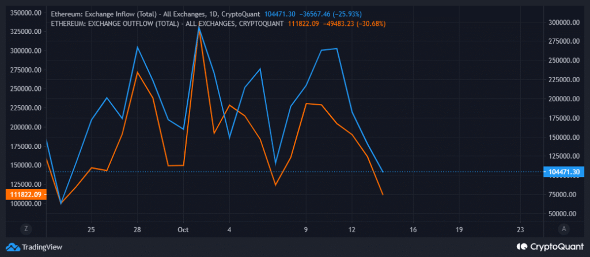Click the 300000.00 label on right price axis

(562, 22)
